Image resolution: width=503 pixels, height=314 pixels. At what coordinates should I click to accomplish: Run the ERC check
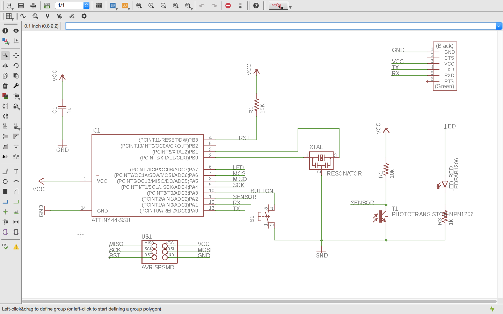click(x=5, y=246)
